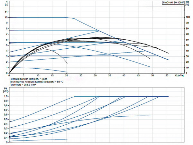This screenshot has height=145, width=193.
Task: Click tick label 30 on the Q axis
Action: (96, 76)
